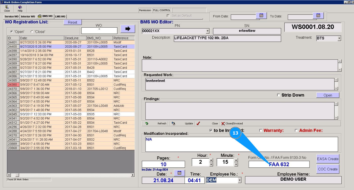Image resolution: width=354 pixels, height=190 pixels.
Task: Tick the Warranty checkbox
Action: coord(261,131)
